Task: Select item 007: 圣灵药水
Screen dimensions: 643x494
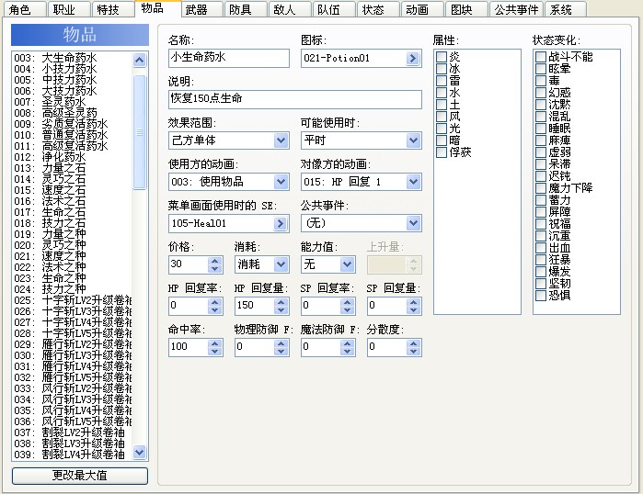Action: point(72,102)
